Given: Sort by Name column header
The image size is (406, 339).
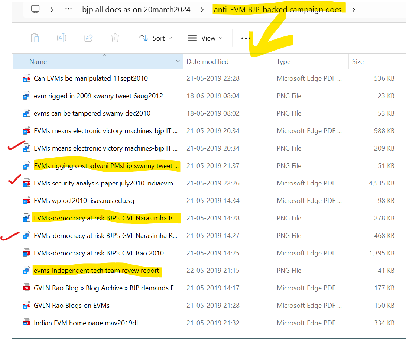Looking at the screenshot, I should click(38, 61).
